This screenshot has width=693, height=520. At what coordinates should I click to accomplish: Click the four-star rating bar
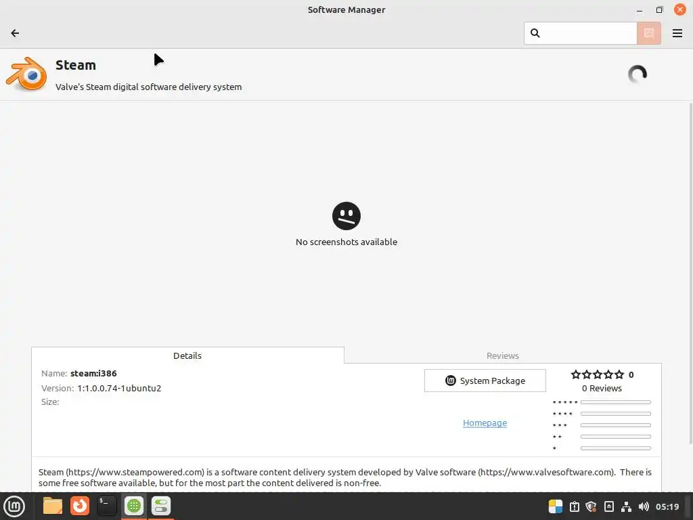click(x=616, y=414)
